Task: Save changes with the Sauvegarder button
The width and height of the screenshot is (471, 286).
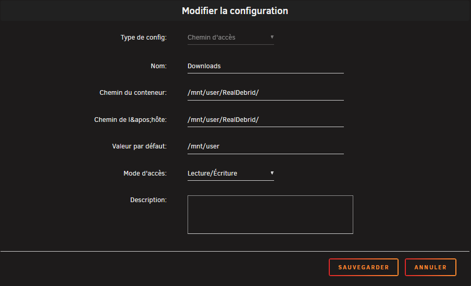Action: 364,267
